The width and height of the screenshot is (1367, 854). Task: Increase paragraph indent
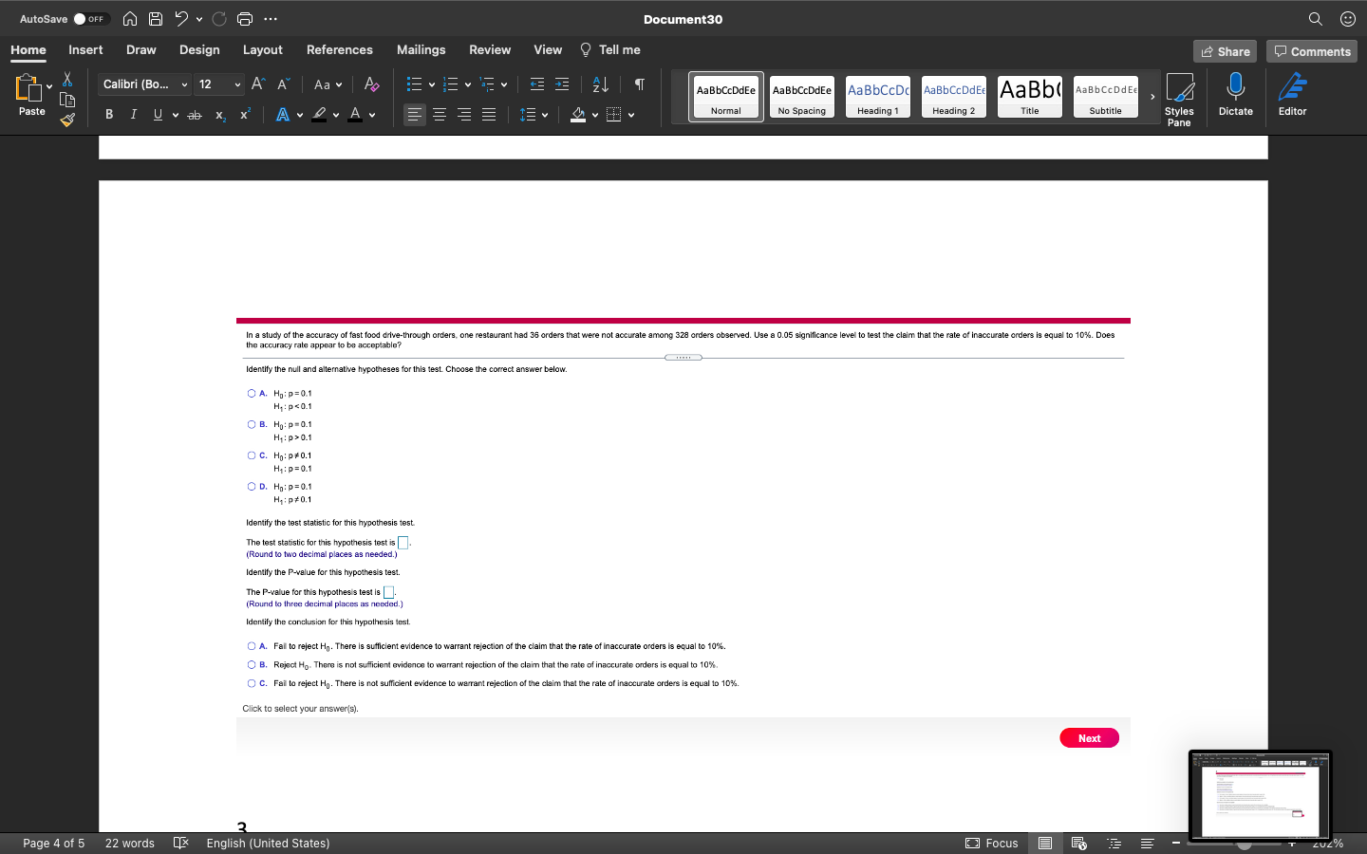(x=562, y=84)
